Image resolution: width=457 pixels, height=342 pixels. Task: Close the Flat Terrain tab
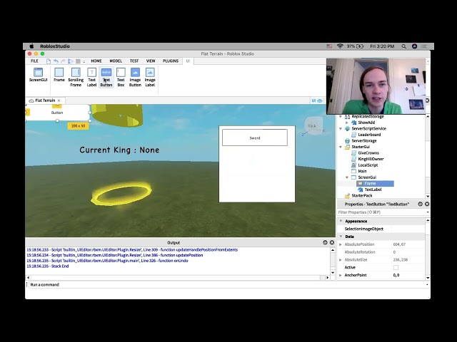pyautogui.click(x=59, y=100)
